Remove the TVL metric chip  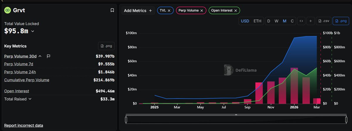(169, 11)
